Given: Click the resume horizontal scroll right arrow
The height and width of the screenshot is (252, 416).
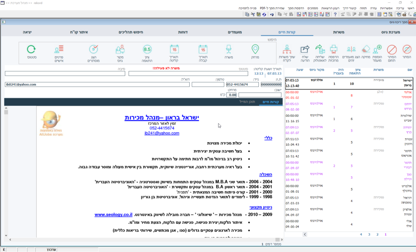Looking at the screenshot, I should [x=282, y=239].
